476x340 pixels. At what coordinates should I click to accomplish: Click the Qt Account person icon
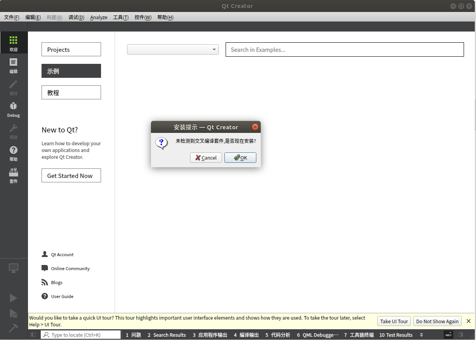(x=45, y=254)
